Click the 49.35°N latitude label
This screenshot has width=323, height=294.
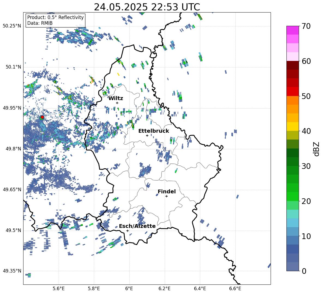click(x=12, y=271)
